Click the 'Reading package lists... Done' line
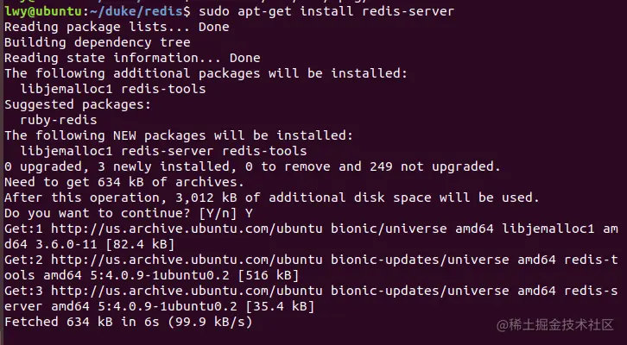Image resolution: width=627 pixels, height=345 pixels. pos(105,27)
